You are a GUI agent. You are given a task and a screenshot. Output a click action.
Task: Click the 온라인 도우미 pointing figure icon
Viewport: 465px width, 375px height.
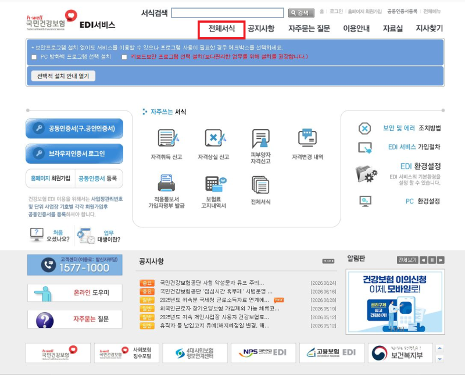click(x=43, y=294)
